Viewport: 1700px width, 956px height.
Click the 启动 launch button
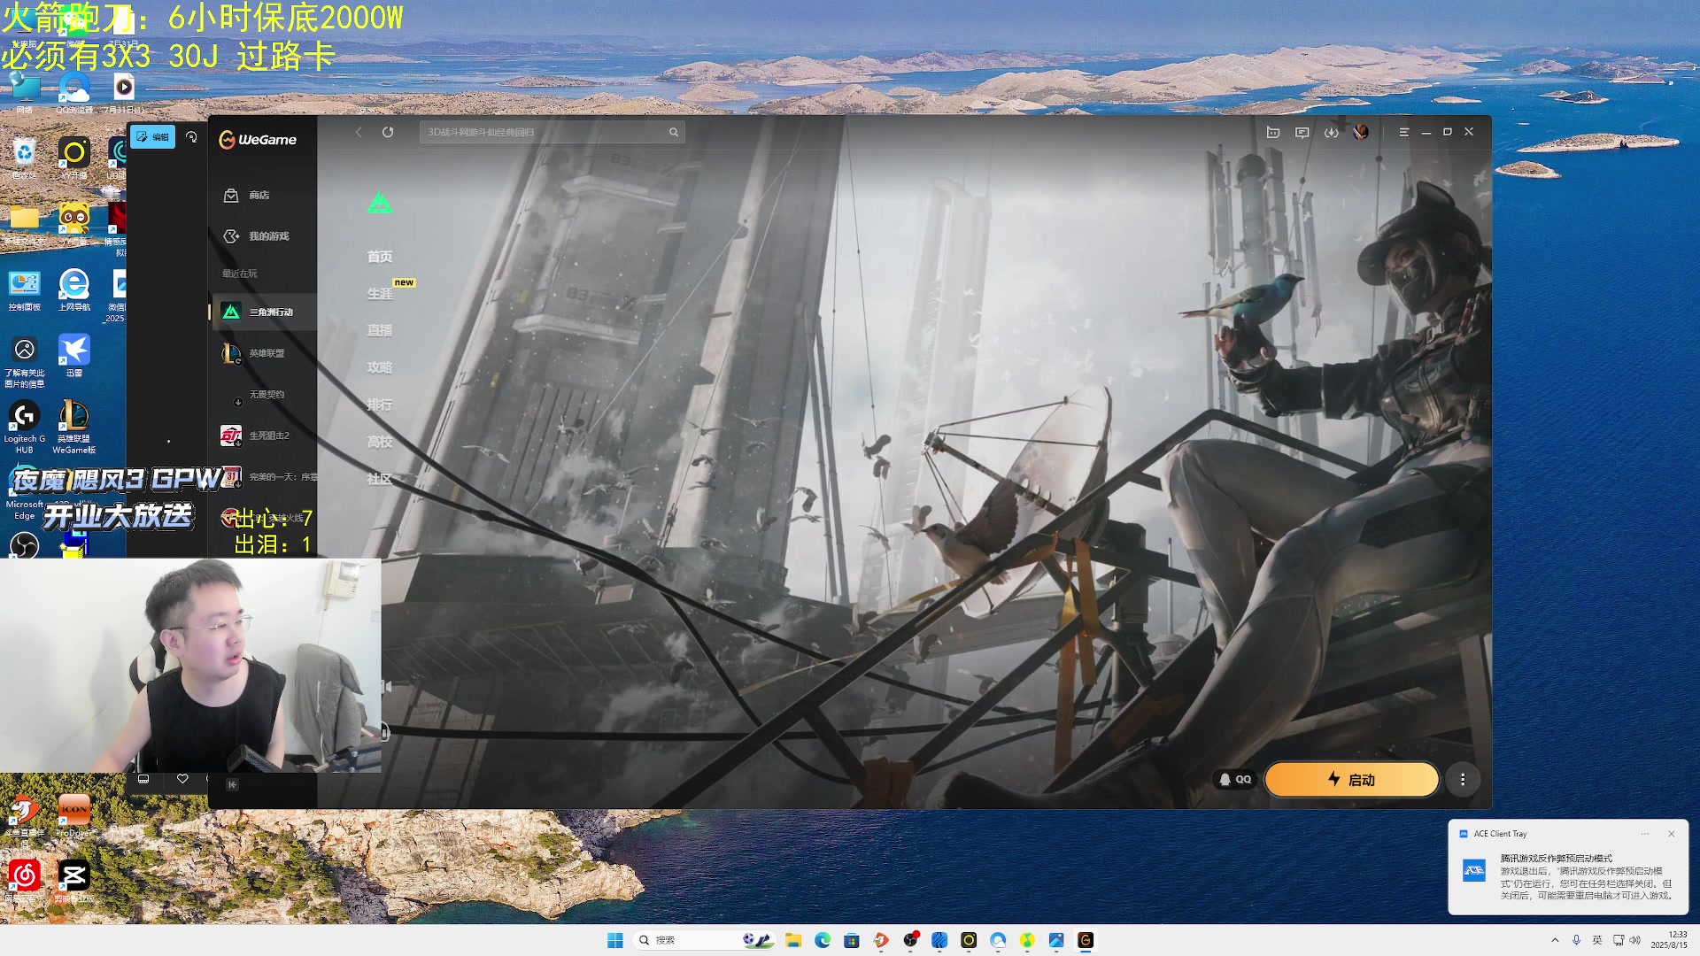pyautogui.click(x=1351, y=780)
